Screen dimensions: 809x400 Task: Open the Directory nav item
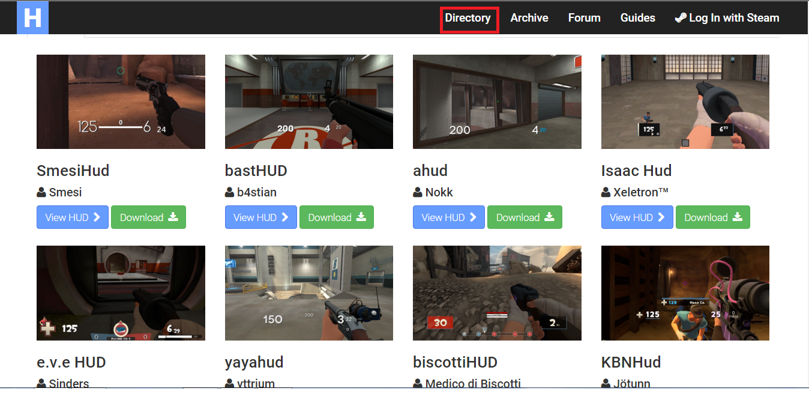468,18
